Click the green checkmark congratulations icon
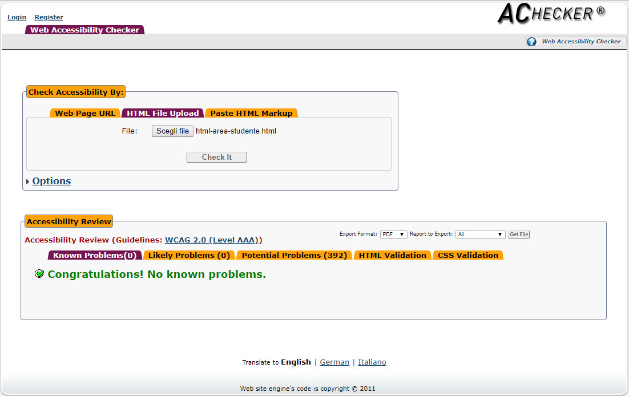 pyautogui.click(x=39, y=274)
